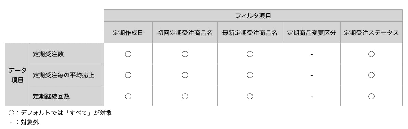Click the circle legend デフォルトでは「すべて」が対象
This screenshot has width=408, height=129.
tap(60, 113)
